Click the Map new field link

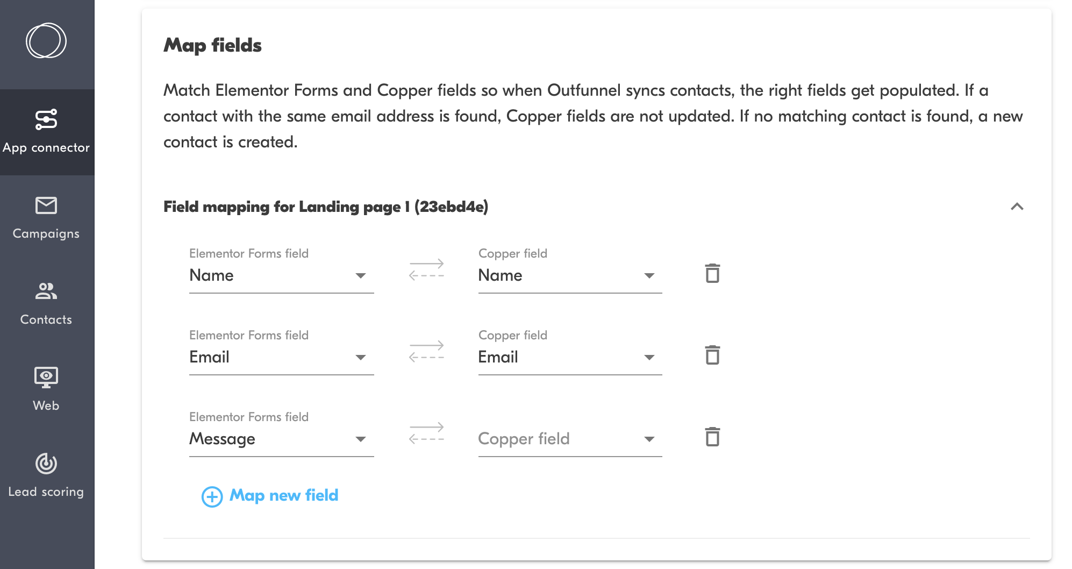click(284, 495)
